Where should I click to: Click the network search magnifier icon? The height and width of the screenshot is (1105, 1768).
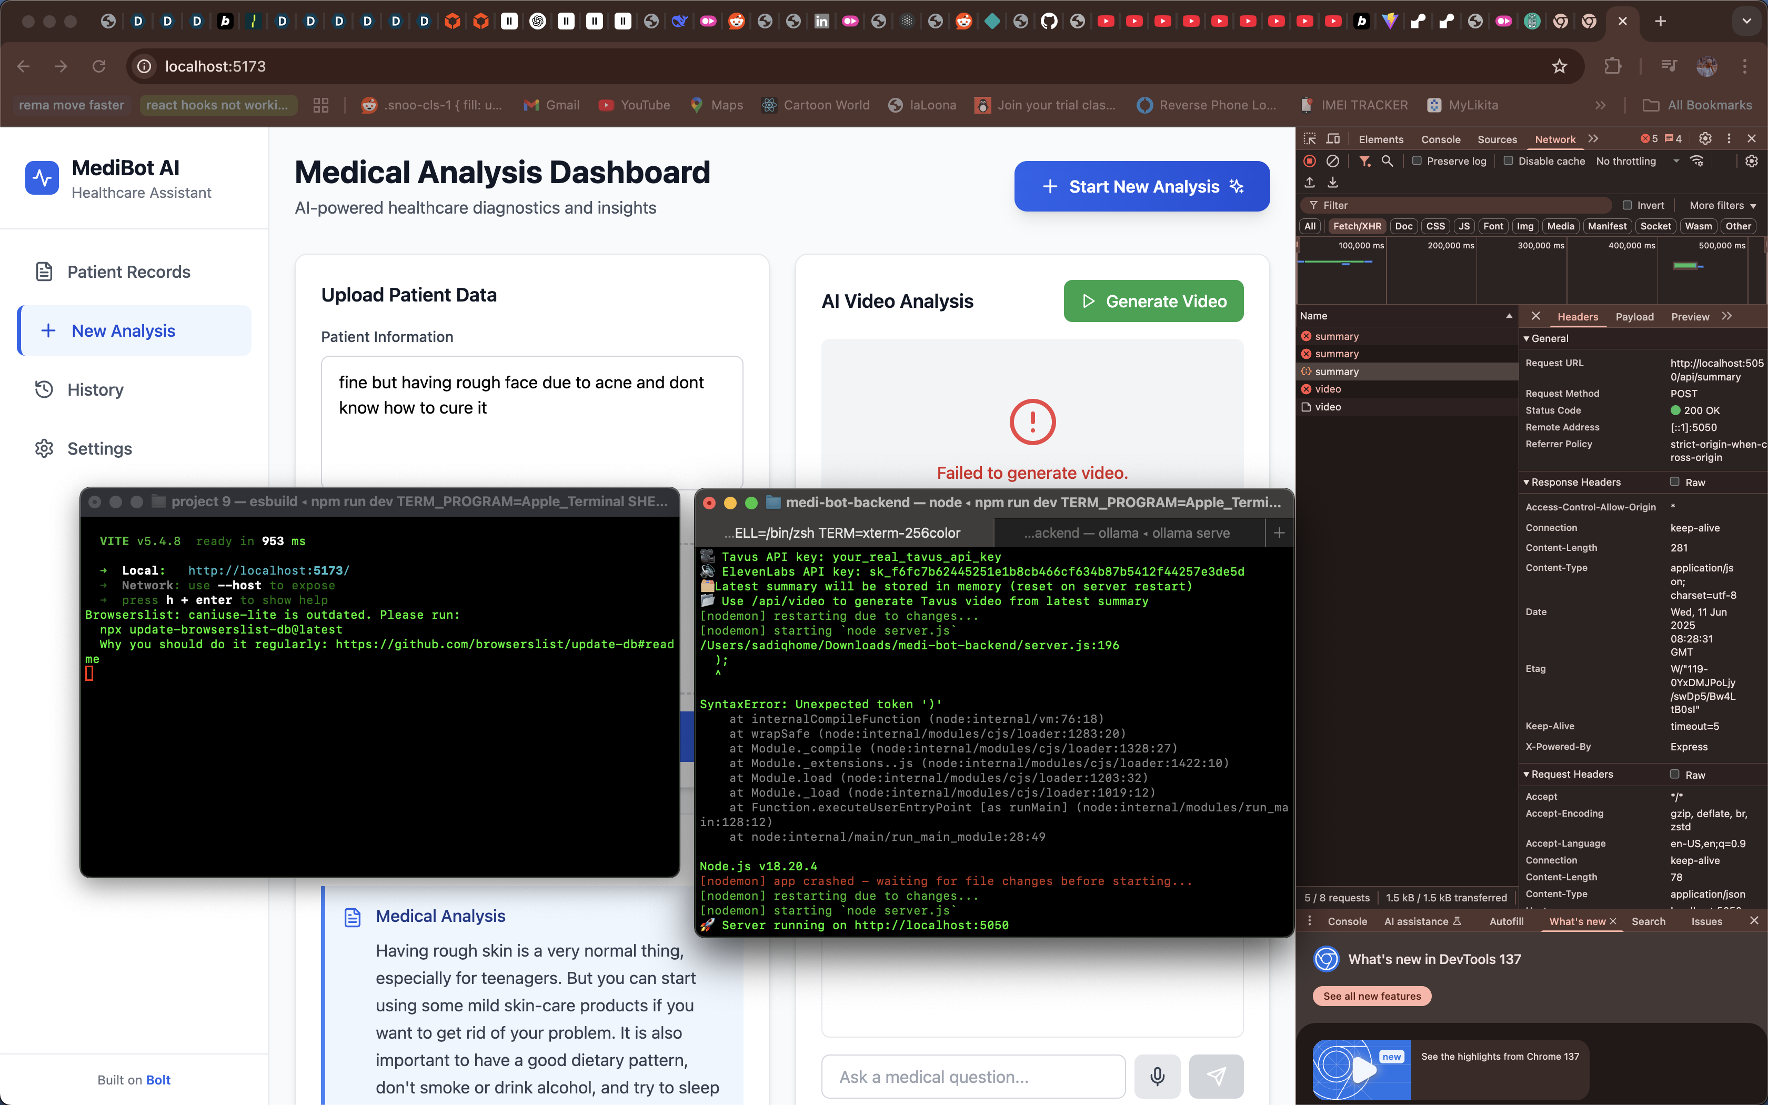pos(1387,161)
